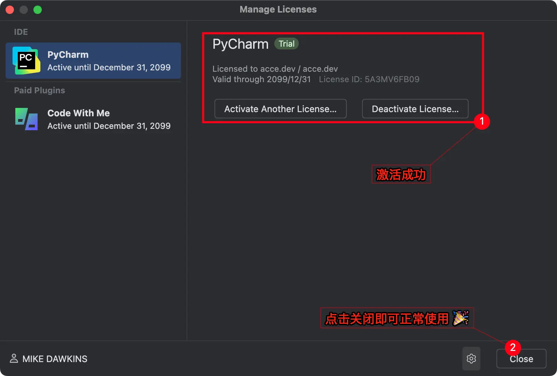This screenshot has height=376, width=557.
Task: Click PyCharm's "Active until December 31, 2099" text
Action: pos(109,67)
